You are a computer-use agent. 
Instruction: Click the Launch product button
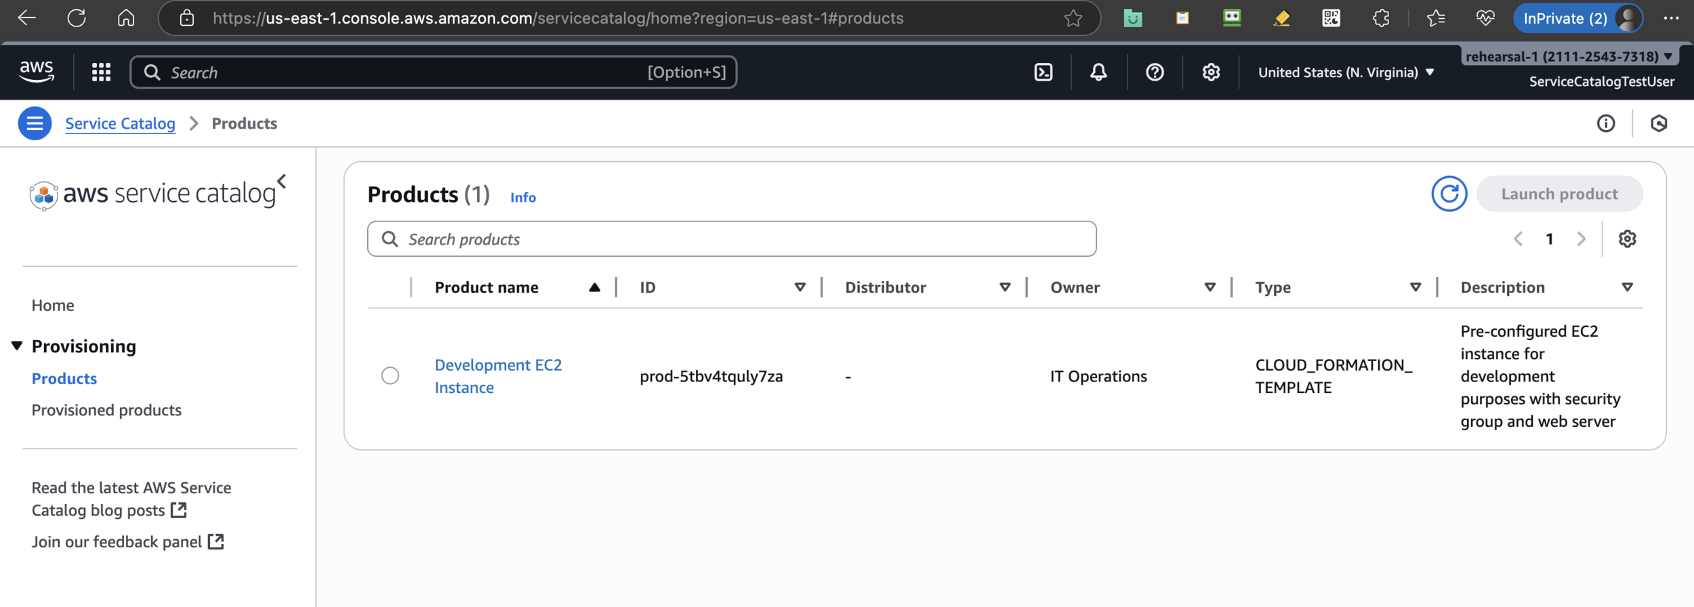tap(1559, 194)
